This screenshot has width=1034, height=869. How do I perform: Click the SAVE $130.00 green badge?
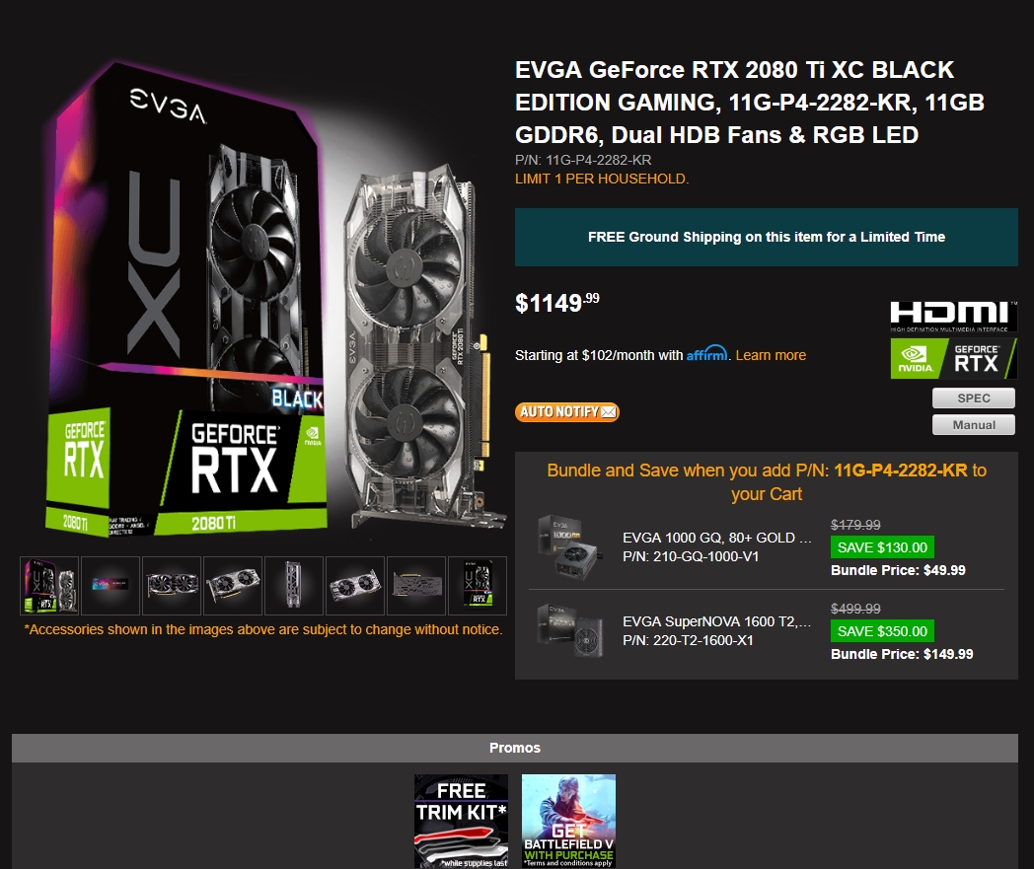point(882,547)
